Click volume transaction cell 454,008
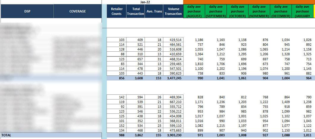The width and height of the screenshot is (315, 139). (x=173, y=116)
